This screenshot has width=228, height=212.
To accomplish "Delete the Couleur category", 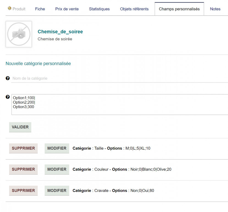I will coord(23,169).
